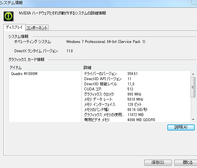Click the グラフィックス カード情報 section heading

pos(27,60)
